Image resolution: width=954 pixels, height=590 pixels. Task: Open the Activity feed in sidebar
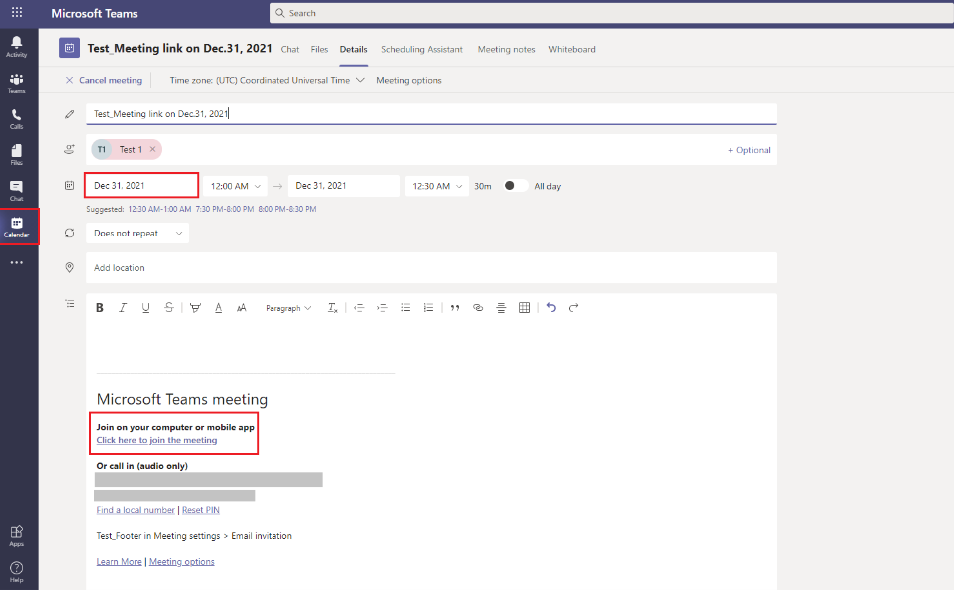click(x=16, y=47)
